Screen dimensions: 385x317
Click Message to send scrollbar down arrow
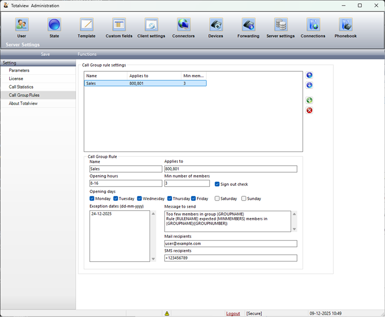[x=294, y=229]
